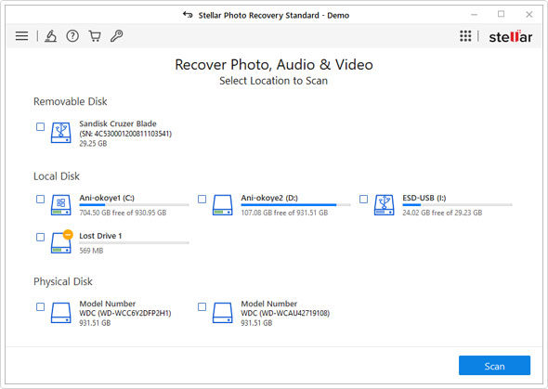Image resolution: width=548 pixels, height=389 pixels.
Task: Click the Lost Drive 1 icon
Action: click(61, 242)
